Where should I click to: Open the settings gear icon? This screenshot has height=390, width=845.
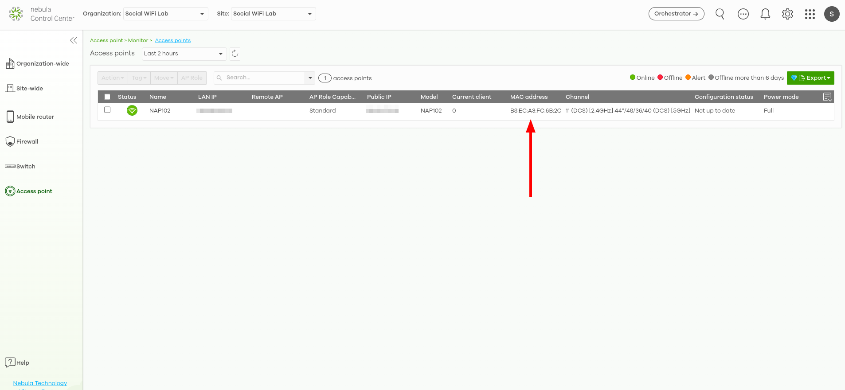pos(787,14)
